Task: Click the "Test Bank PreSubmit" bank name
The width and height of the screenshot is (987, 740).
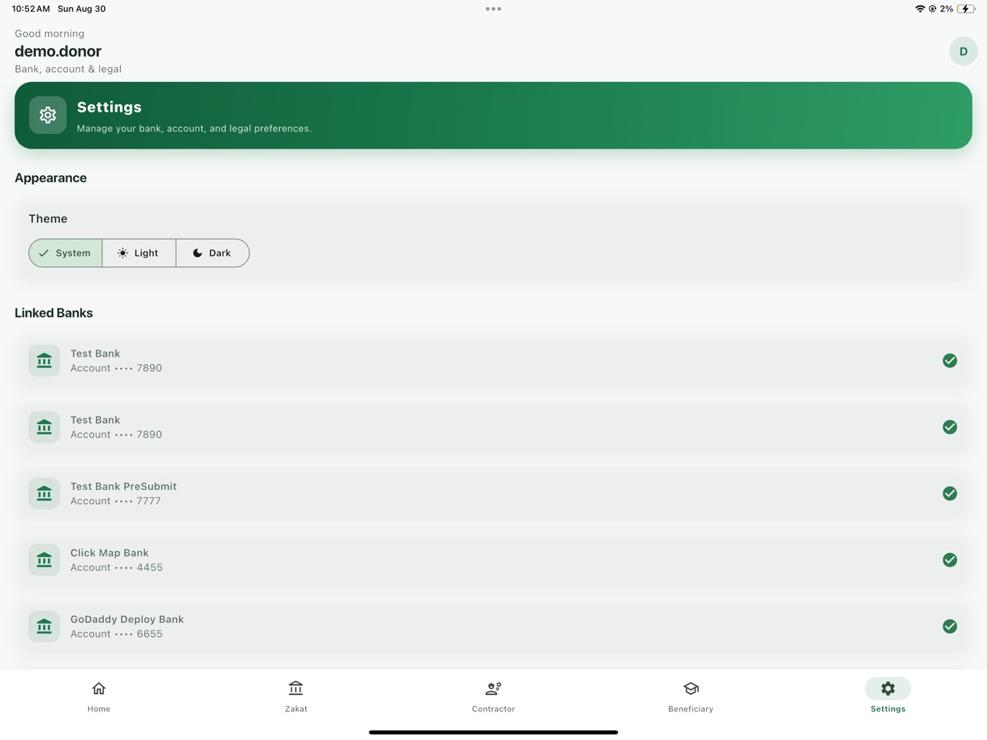Action: tap(123, 487)
